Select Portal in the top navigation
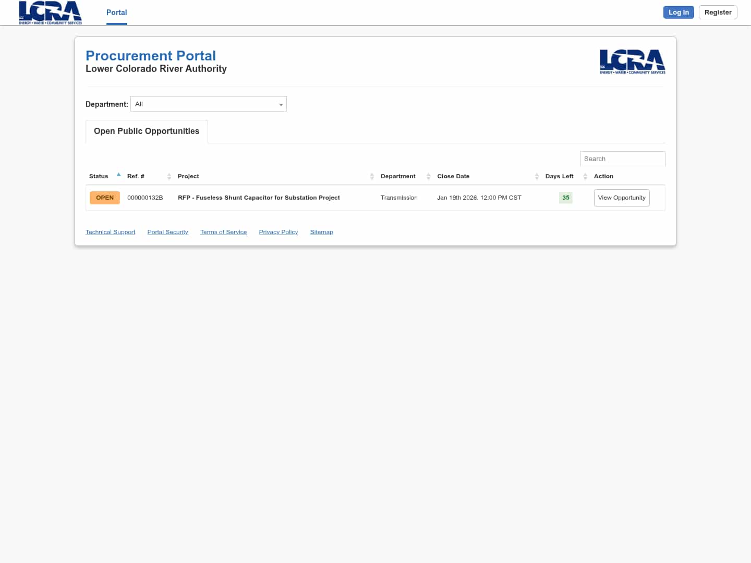This screenshot has height=563, width=751. coord(116,13)
